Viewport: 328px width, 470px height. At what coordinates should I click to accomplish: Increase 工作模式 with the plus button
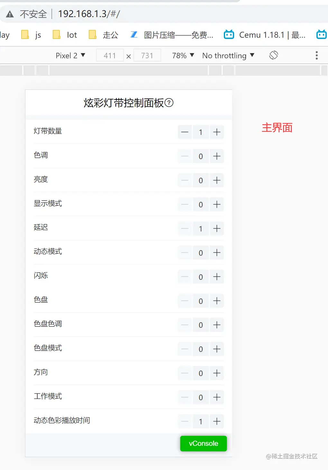pos(217,397)
